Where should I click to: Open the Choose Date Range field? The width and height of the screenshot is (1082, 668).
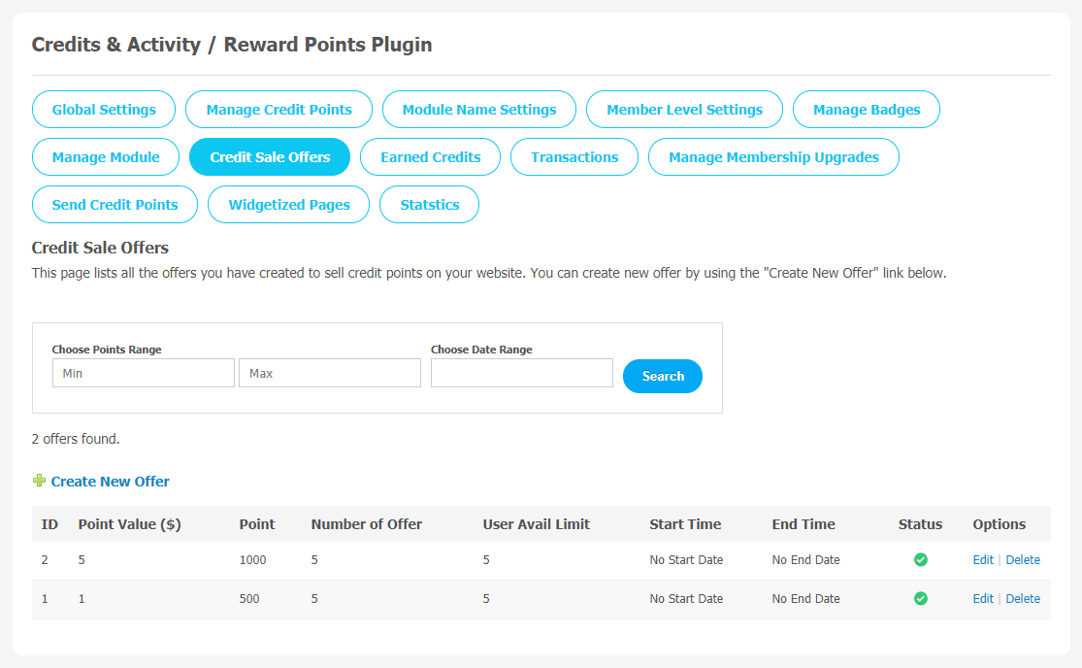(x=522, y=373)
